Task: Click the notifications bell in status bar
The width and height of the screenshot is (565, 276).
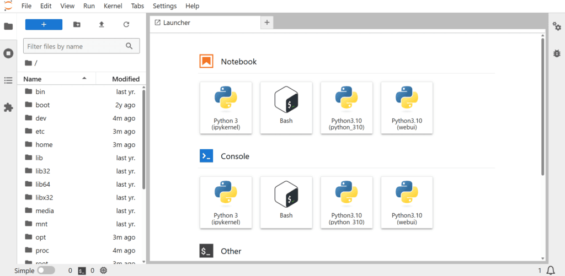Action: 550,270
